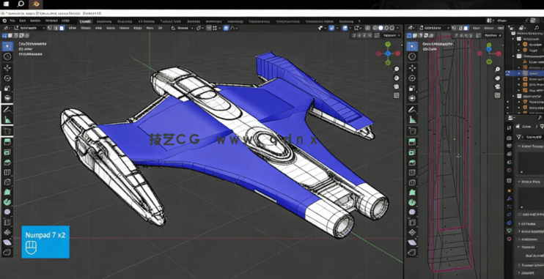Open the mode dropdown in right viewport header
544x279 pixels.
click(434, 28)
